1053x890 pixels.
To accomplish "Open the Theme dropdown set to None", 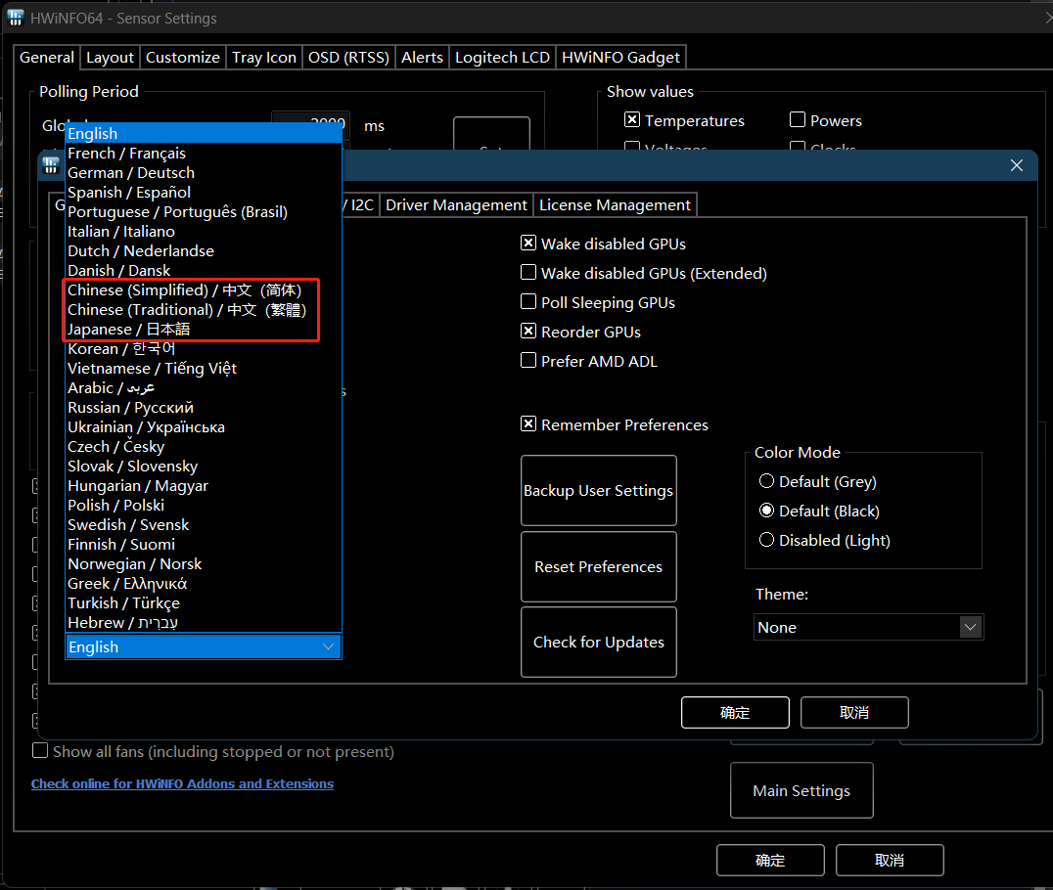I will (970, 627).
